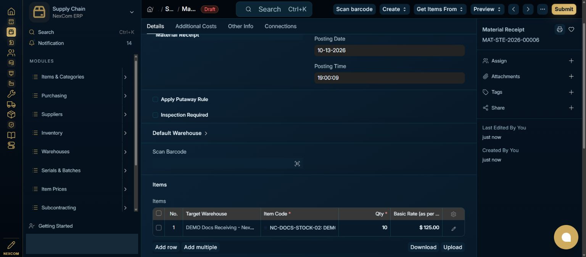Edit row 1 with pencil icon
Viewport: 586px width, 257px height.
(x=454, y=228)
